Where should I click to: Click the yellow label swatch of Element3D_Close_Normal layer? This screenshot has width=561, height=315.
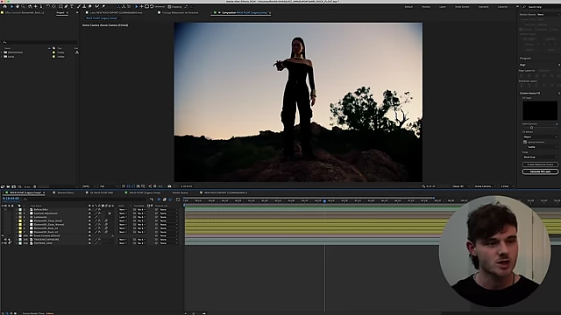(x=20, y=224)
